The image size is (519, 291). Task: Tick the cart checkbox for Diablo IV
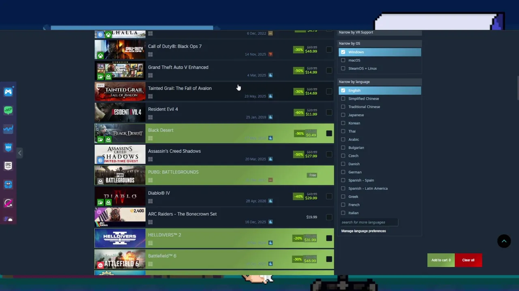[x=329, y=196]
